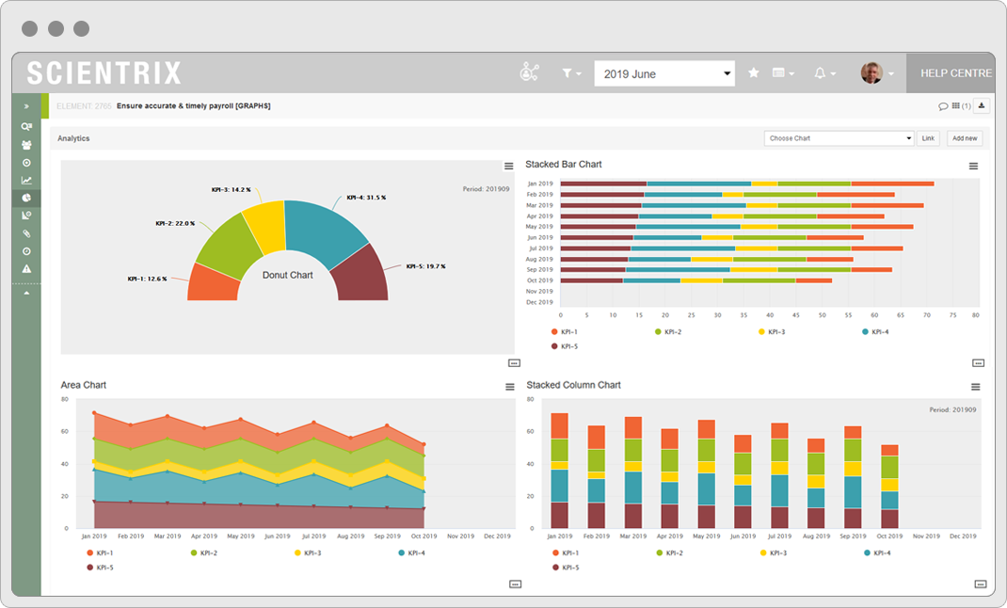
Task: Open the organization network icon in header
Action: [529, 72]
